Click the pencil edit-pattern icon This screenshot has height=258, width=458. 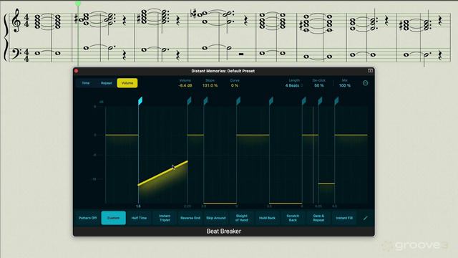tap(366, 218)
